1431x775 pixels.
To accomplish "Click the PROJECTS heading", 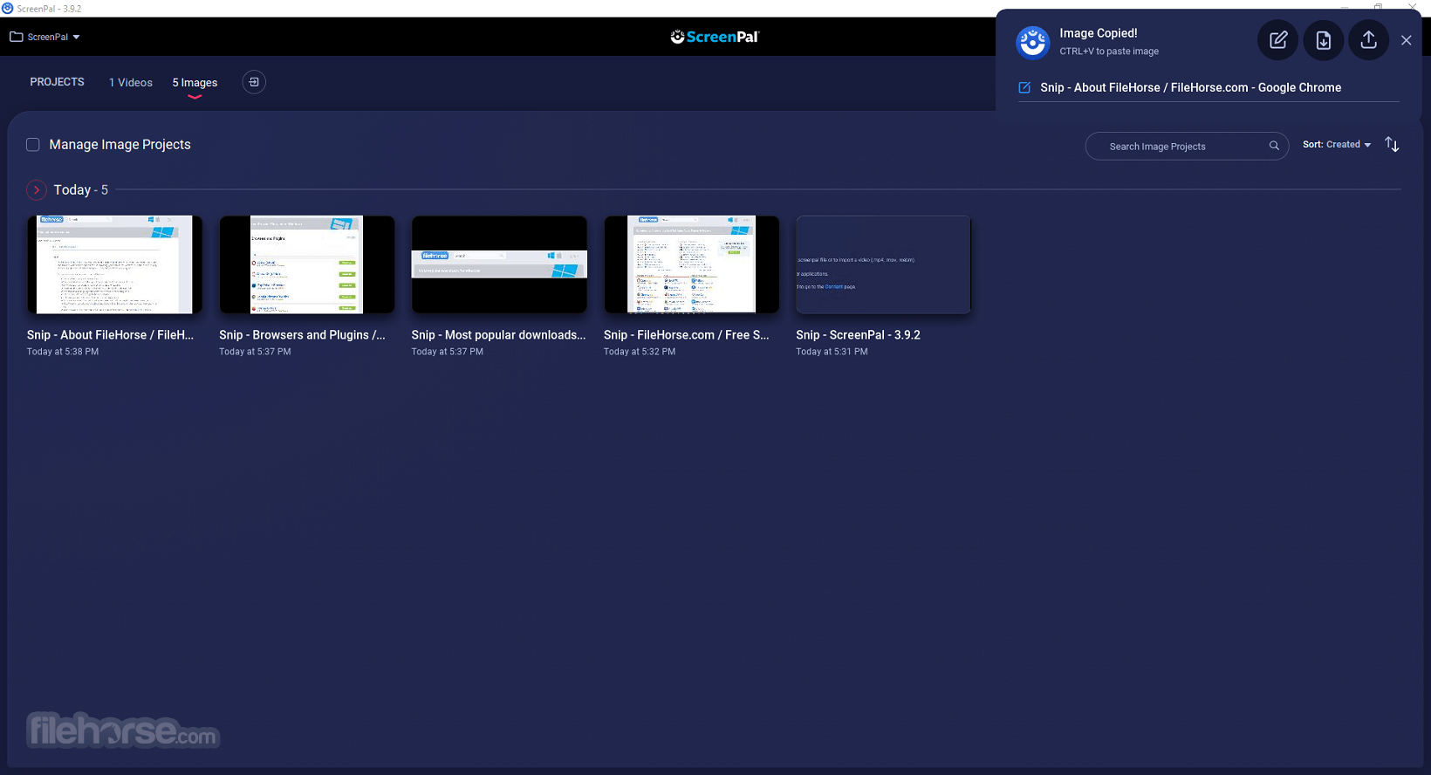I will 58,82.
